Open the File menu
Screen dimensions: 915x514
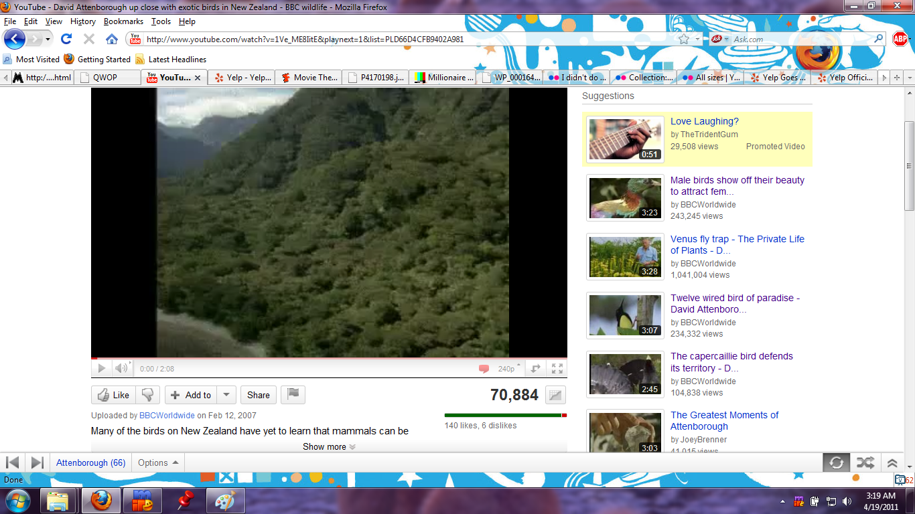coord(10,21)
